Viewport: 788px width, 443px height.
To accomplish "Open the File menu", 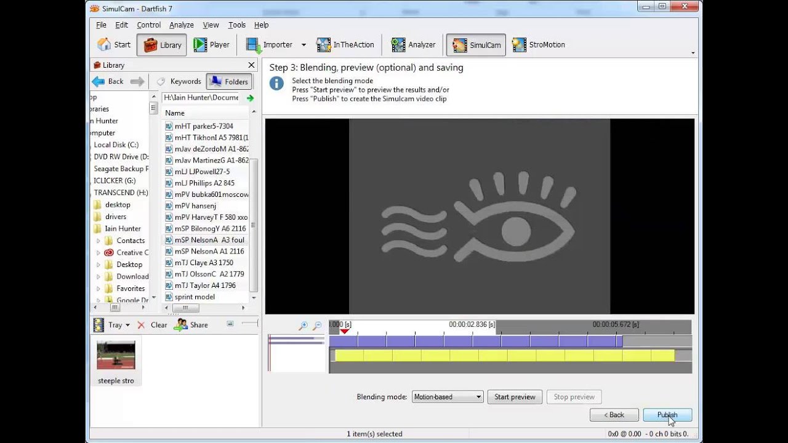I will (101, 25).
